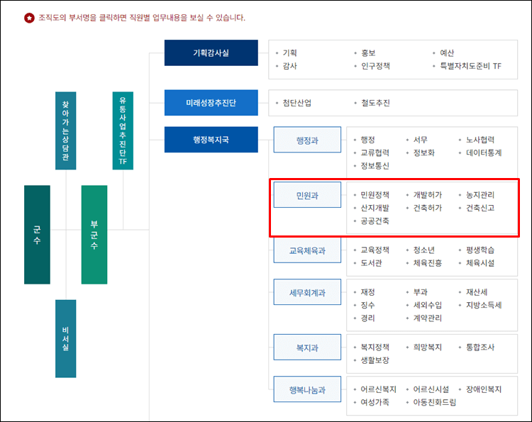
Task: Click the 홍보 team item
Action: pyautogui.click(x=368, y=53)
